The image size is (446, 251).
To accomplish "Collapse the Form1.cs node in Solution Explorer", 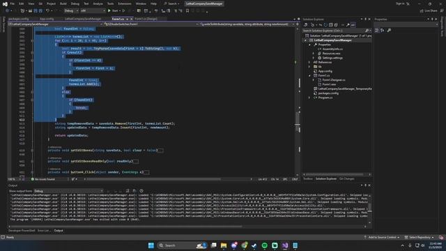I will pyautogui.click(x=309, y=75).
